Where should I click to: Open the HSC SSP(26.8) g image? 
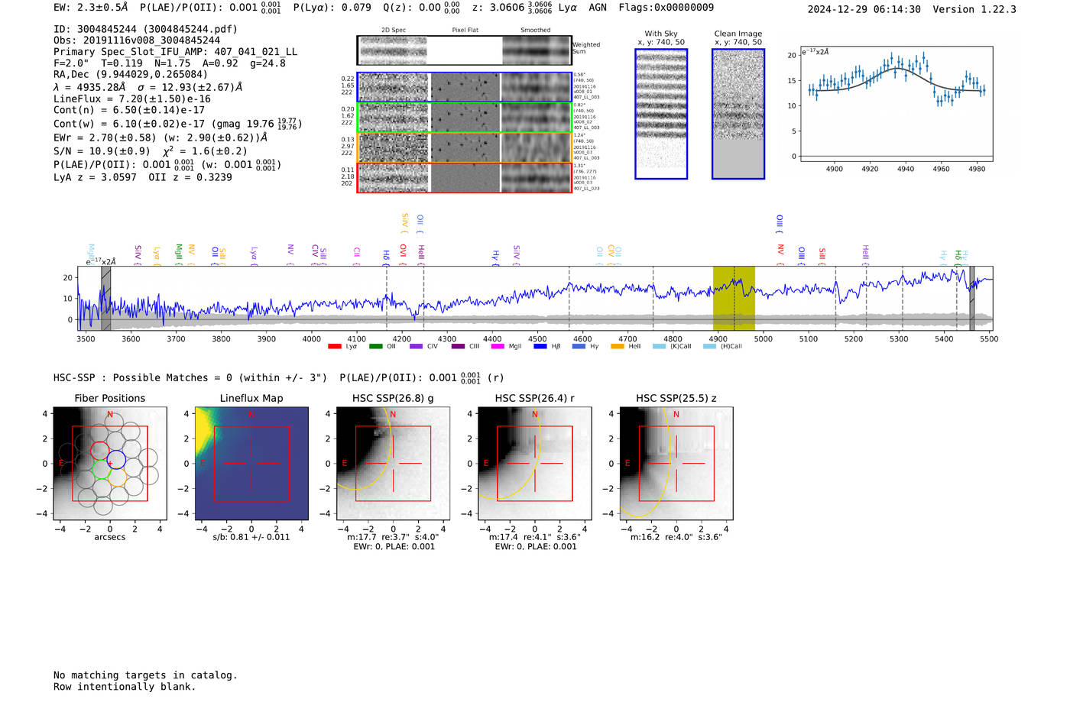click(393, 463)
